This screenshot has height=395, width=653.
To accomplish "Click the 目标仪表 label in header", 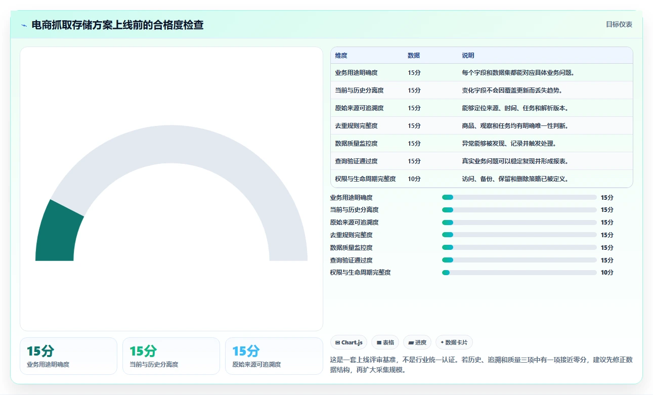I will tap(619, 24).
